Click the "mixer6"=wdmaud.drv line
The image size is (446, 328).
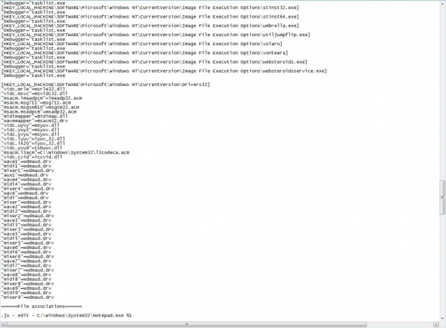click(x=27, y=257)
